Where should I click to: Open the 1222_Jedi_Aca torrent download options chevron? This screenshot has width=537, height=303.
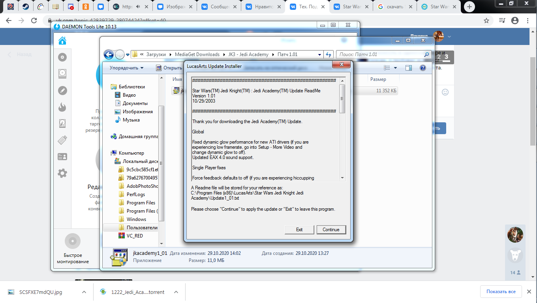coord(176,292)
